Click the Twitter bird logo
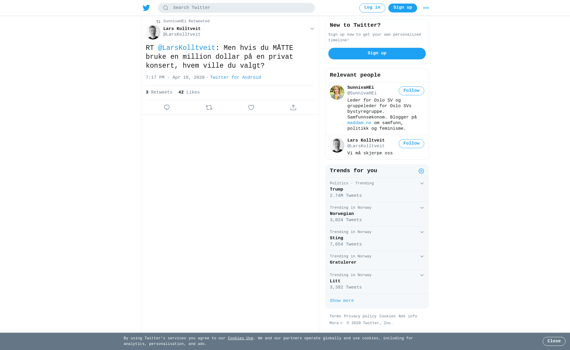Image resolution: width=570 pixels, height=350 pixels. [x=146, y=8]
